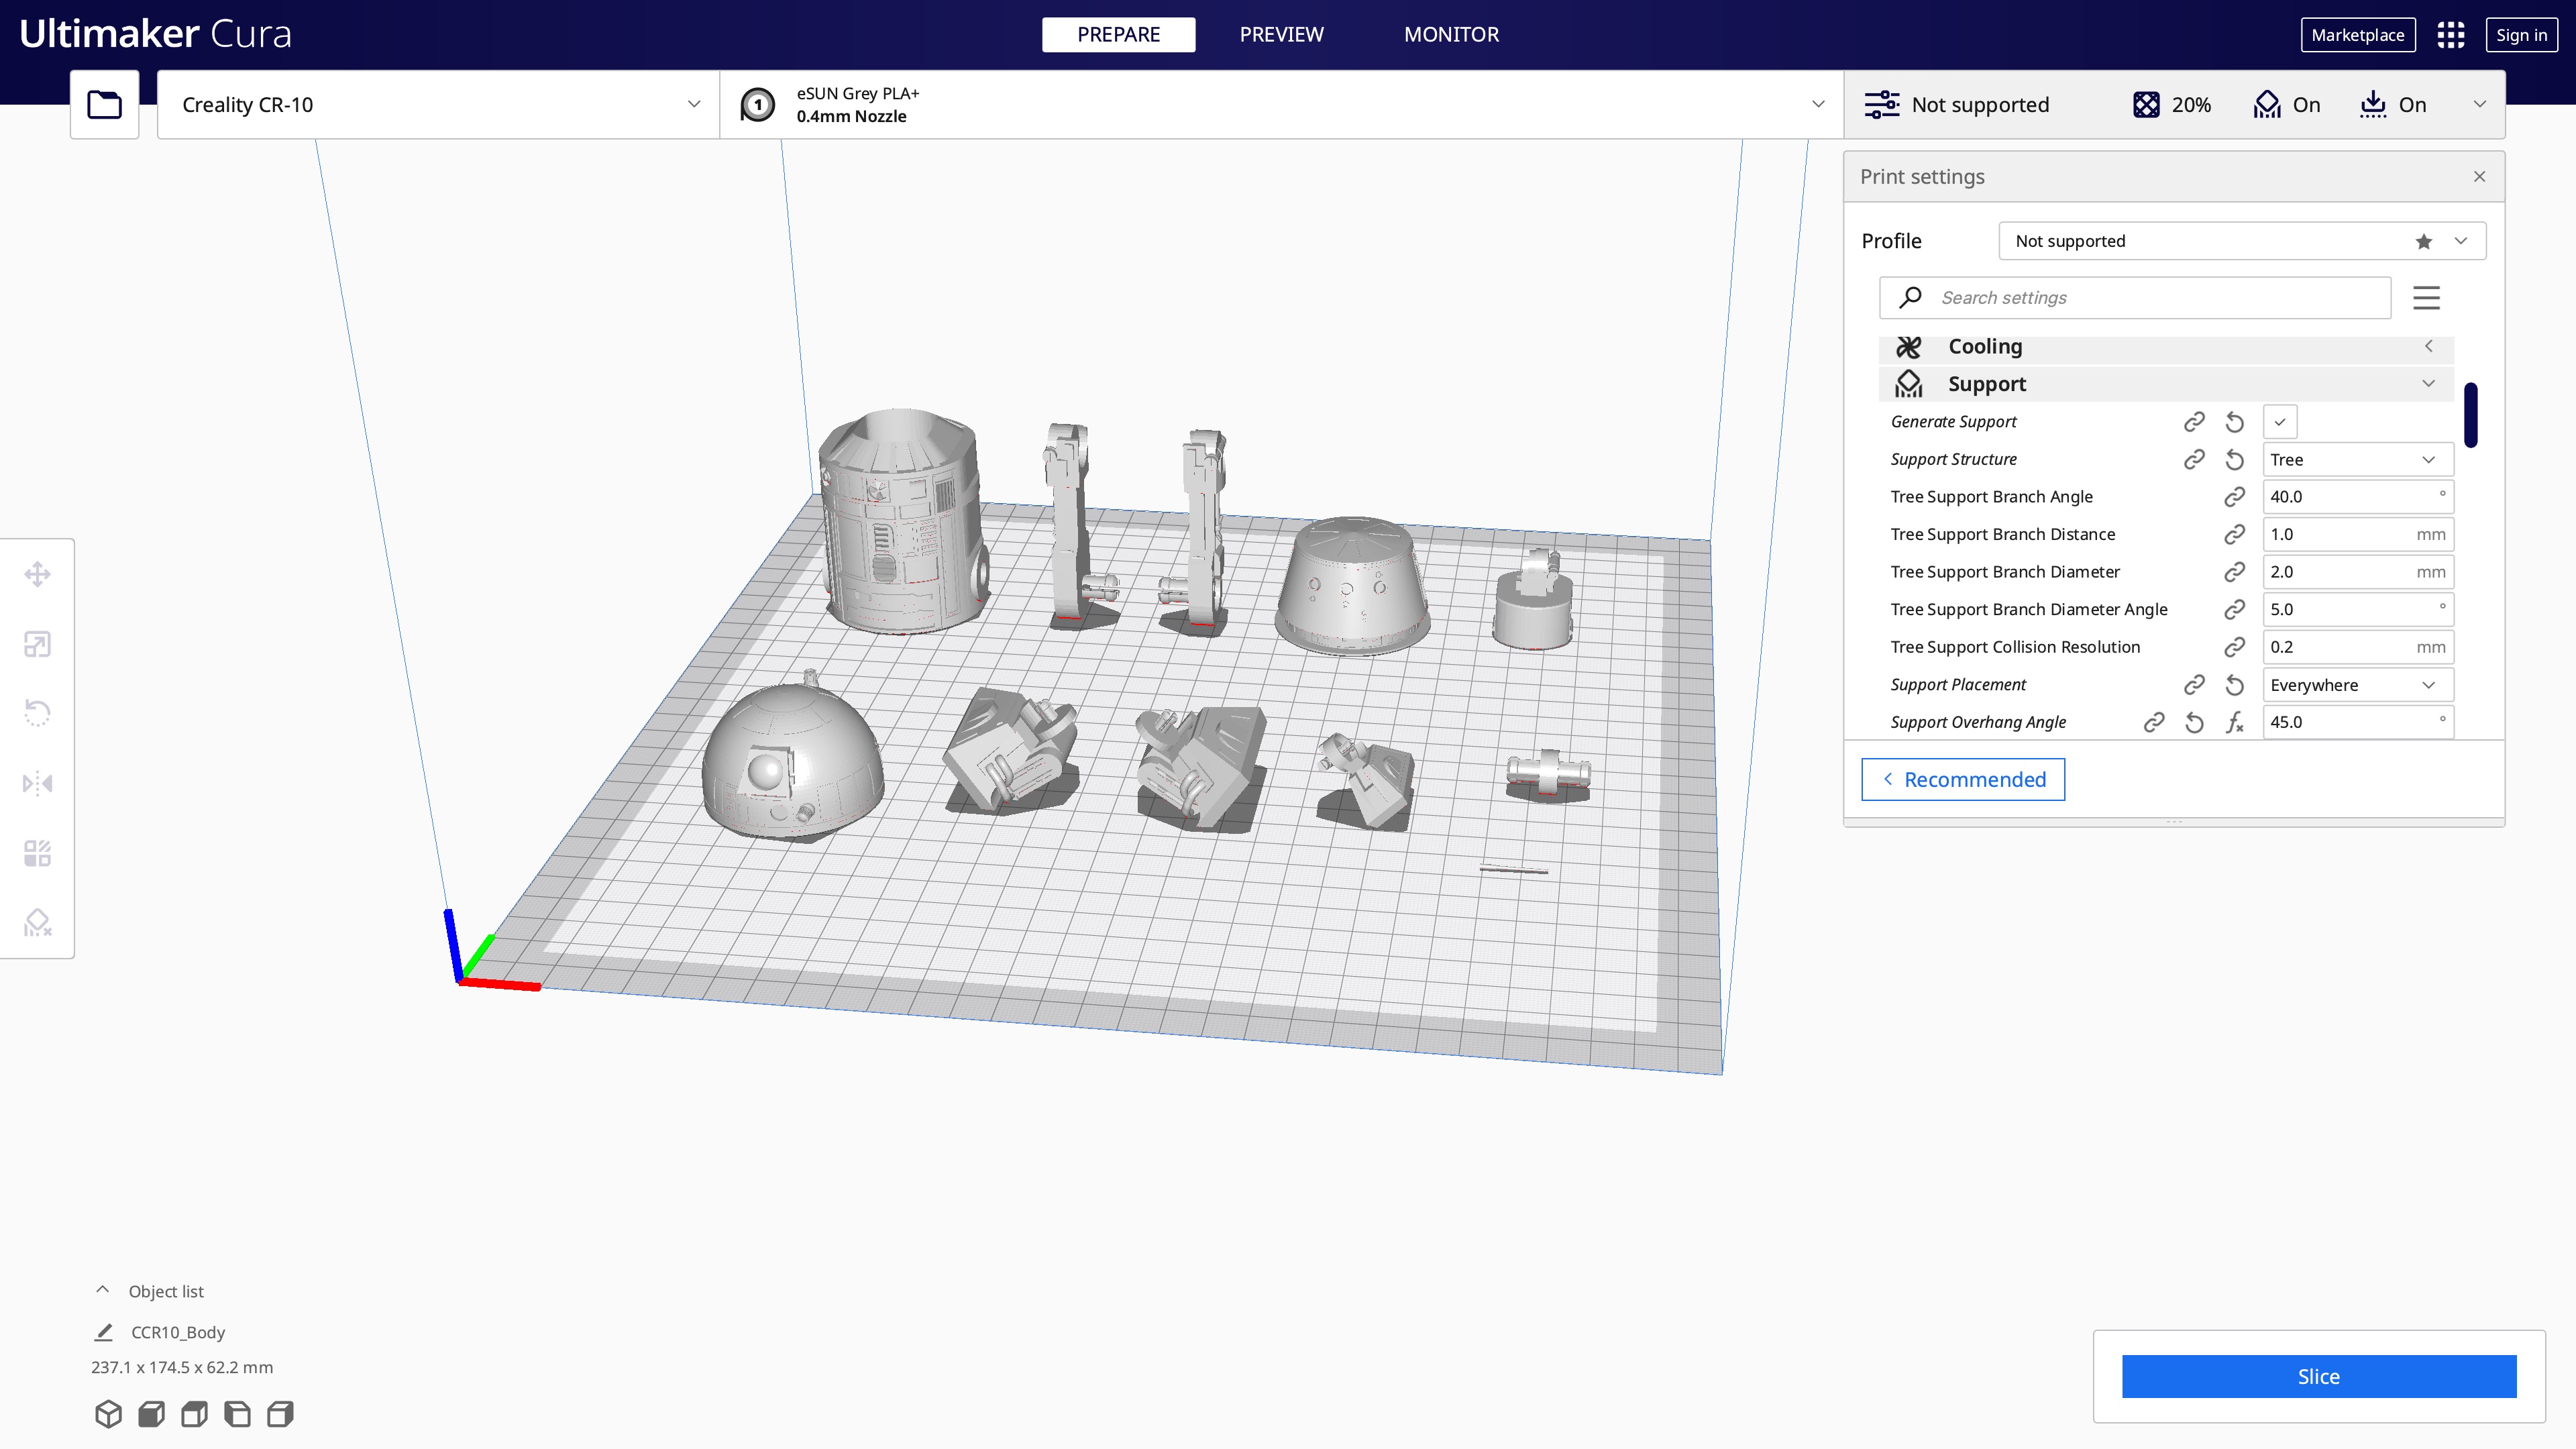This screenshot has width=2576, height=1449.
Task: Click the settings visibility hamburger menu icon
Action: (x=2426, y=298)
